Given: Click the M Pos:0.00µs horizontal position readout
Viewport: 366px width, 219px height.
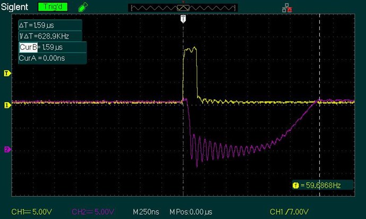Looking at the screenshot, I should pyautogui.click(x=194, y=212).
